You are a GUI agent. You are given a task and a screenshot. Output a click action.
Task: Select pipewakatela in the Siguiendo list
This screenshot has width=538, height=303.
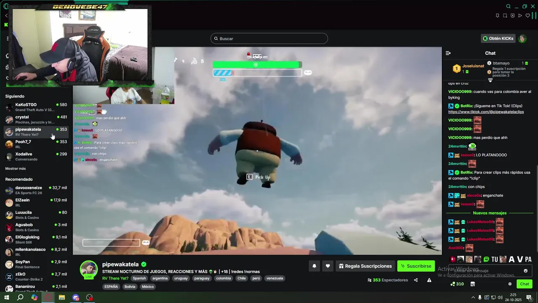tap(36, 132)
